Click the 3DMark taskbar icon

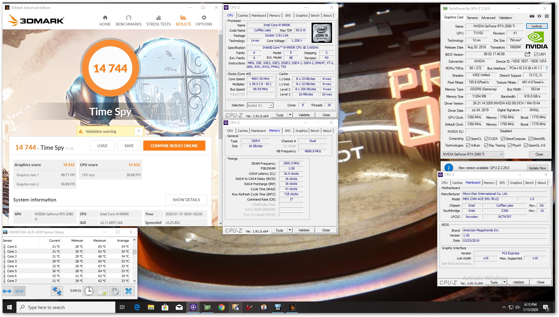point(292,307)
